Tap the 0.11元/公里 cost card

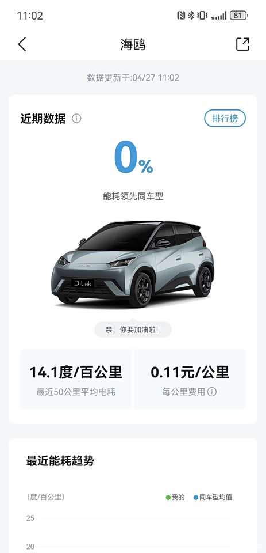(x=190, y=379)
